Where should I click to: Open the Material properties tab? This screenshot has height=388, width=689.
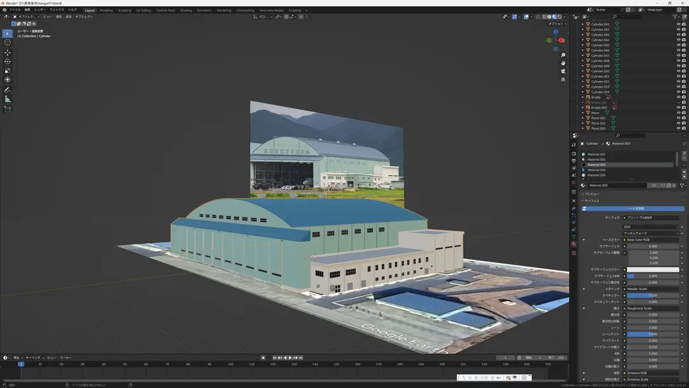click(x=574, y=244)
